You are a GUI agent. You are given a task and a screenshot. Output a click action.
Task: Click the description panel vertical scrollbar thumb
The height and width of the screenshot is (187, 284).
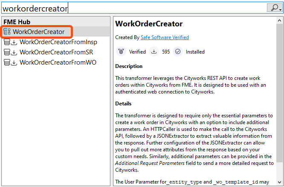coord(279,93)
